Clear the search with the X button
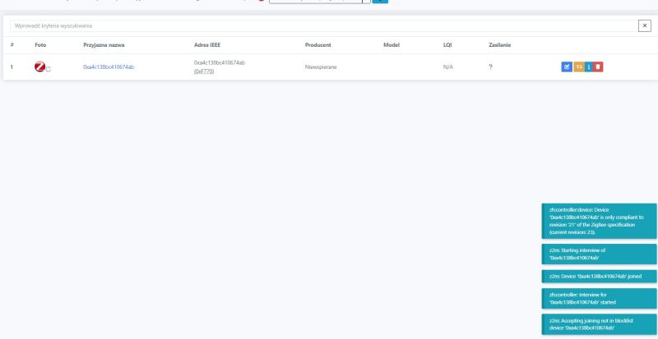658x339 pixels. click(645, 26)
